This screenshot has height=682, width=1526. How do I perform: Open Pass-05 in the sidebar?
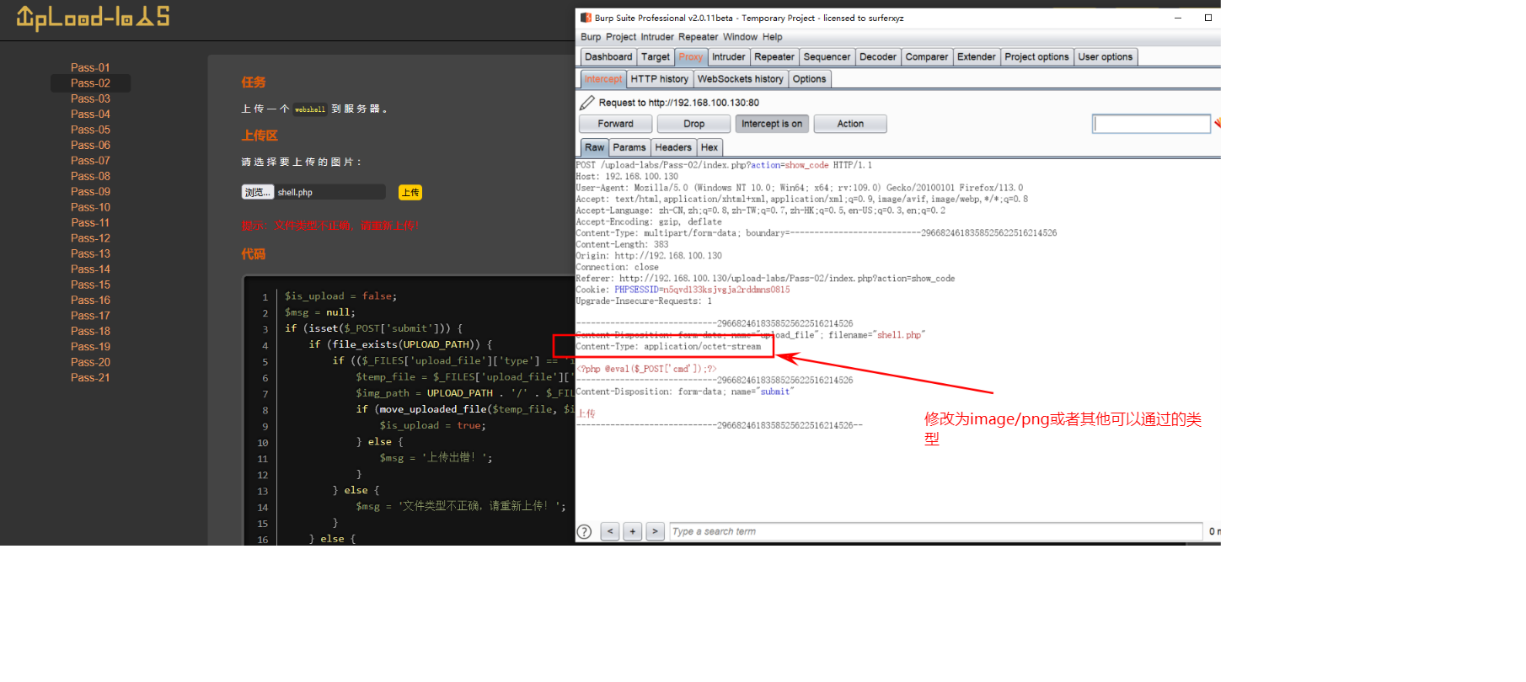click(90, 130)
